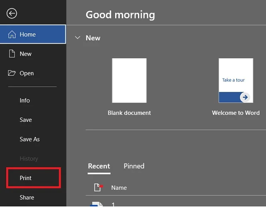Open the Welcome to Word template thumbnail
This screenshot has height=208, width=266.
pos(236,80)
